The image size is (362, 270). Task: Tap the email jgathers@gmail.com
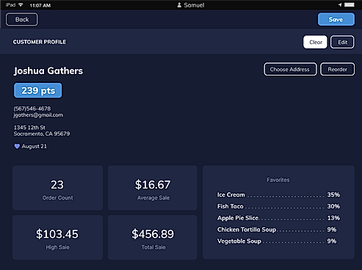38,115
